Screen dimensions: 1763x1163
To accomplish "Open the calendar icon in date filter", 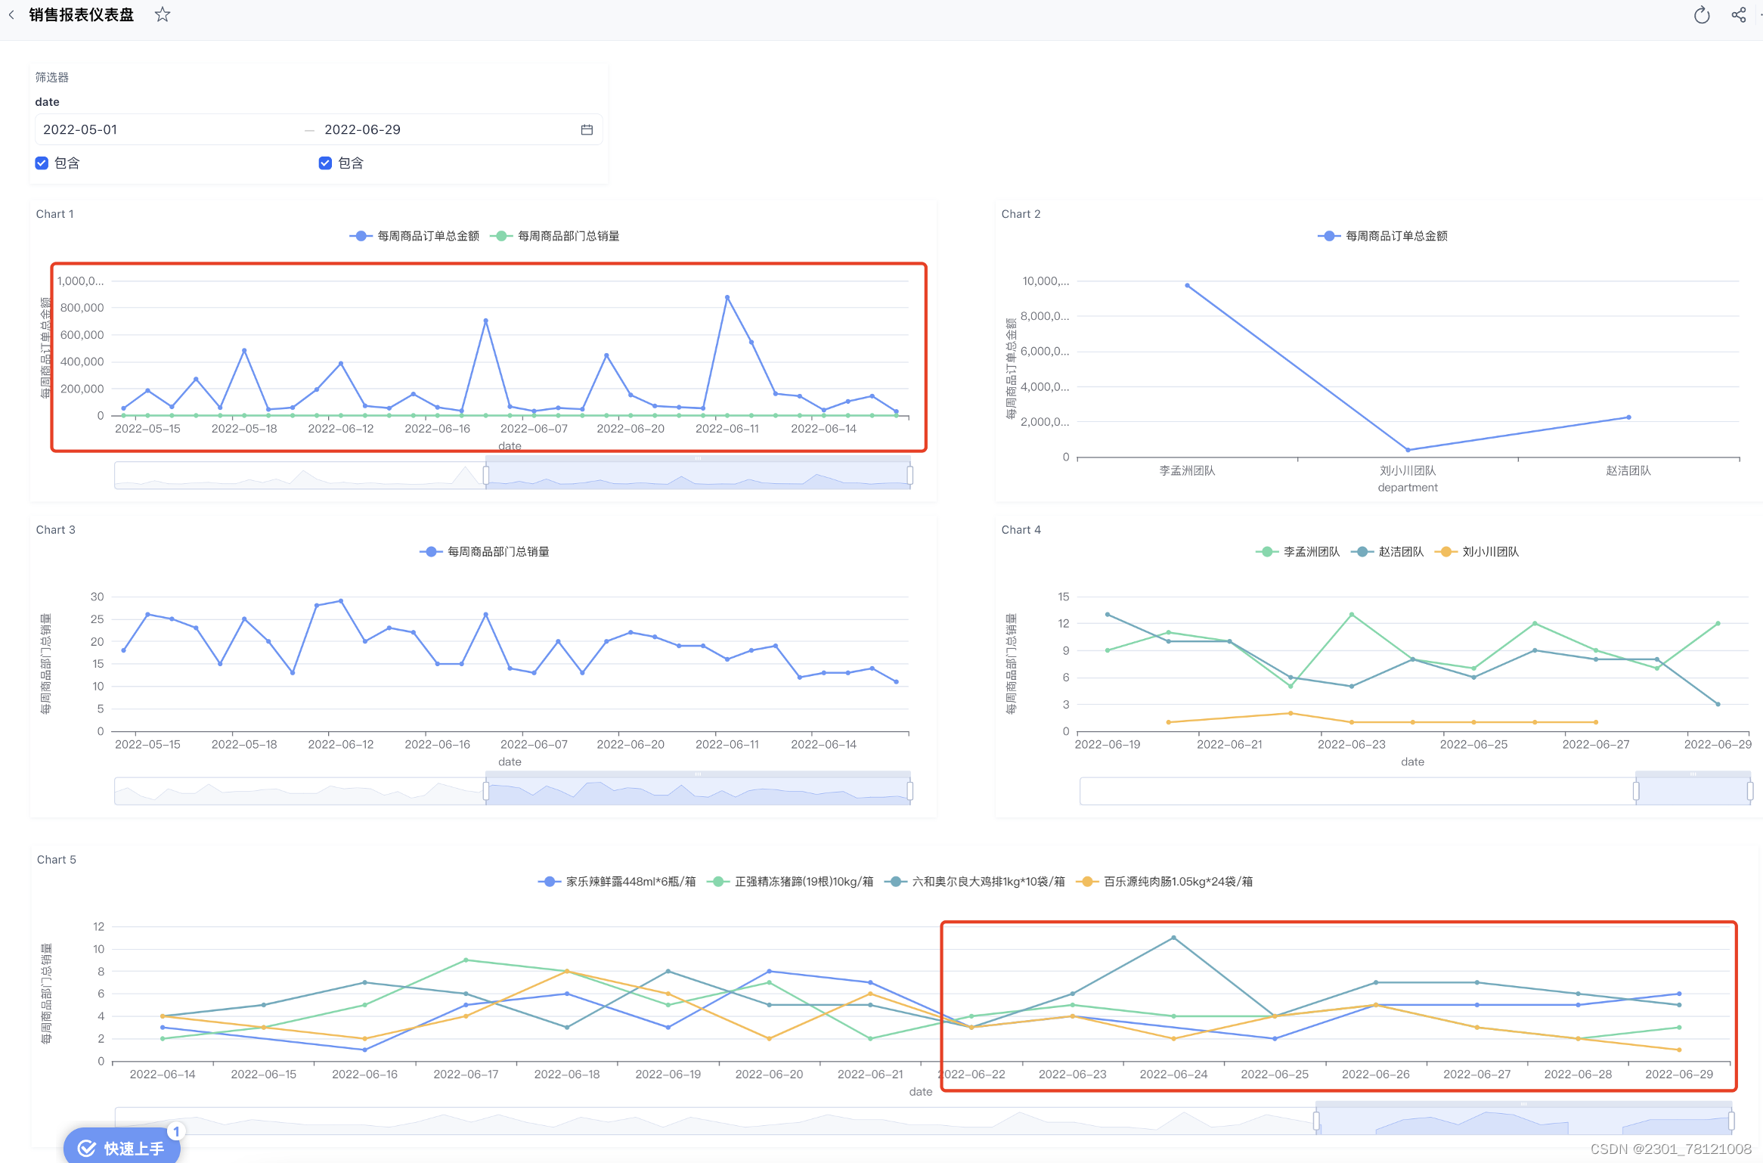I will click(x=587, y=130).
